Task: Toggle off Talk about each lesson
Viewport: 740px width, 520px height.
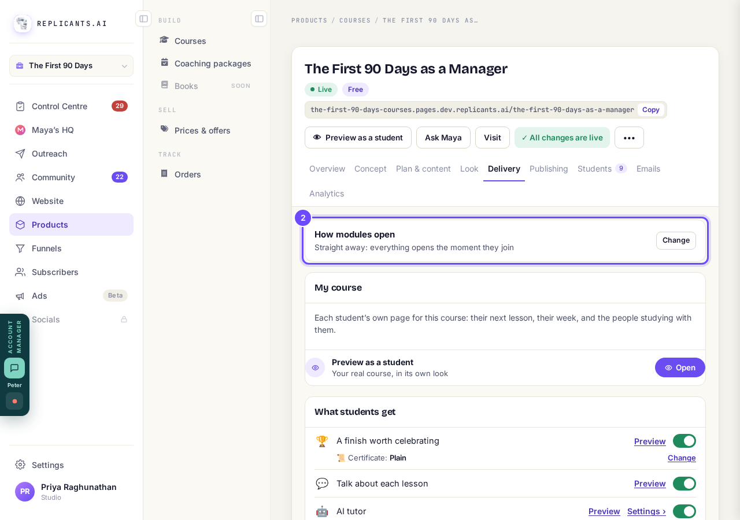Action: (684, 484)
